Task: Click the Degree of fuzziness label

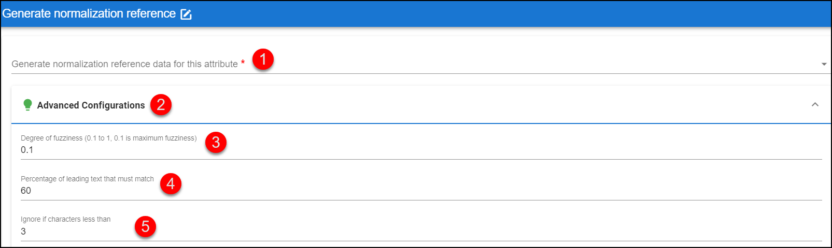Action: coord(109,138)
